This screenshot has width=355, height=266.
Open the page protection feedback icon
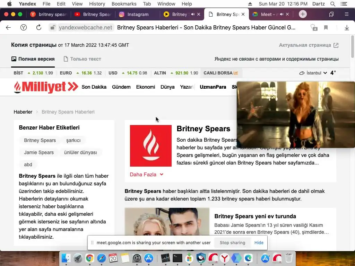point(314,28)
